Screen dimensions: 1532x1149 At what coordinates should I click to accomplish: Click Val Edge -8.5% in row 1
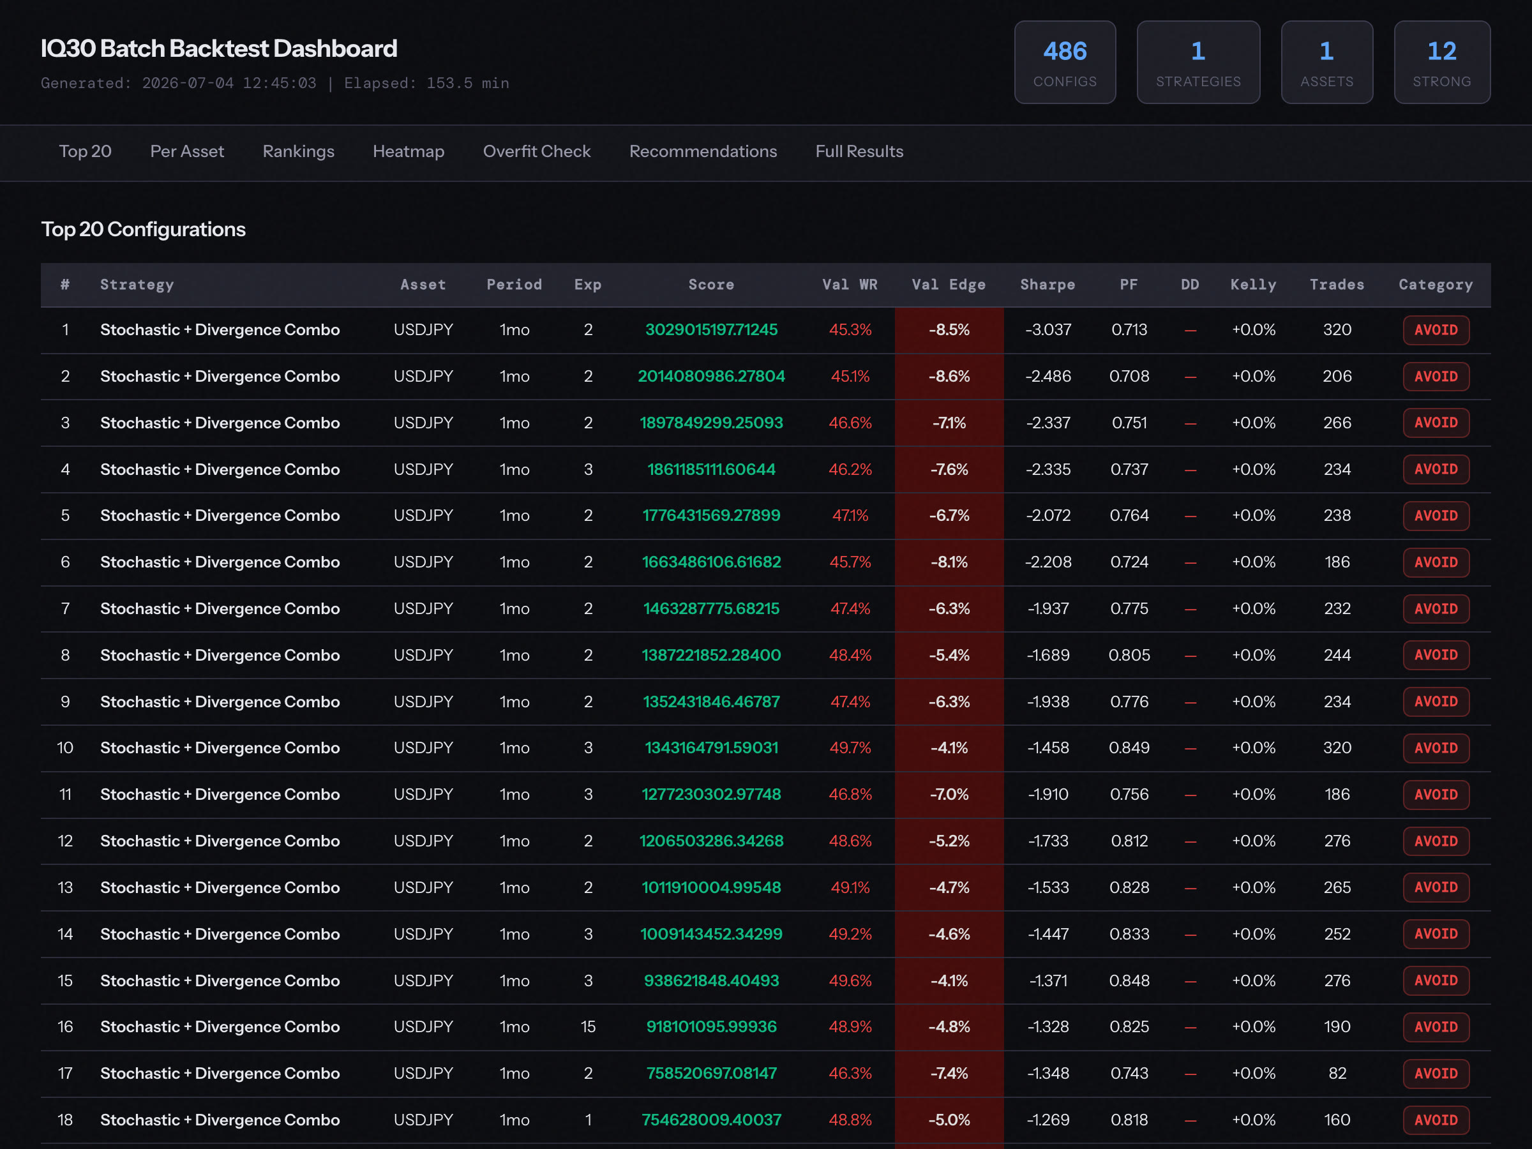[x=949, y=331]
